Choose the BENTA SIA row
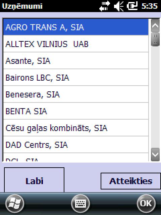The width and height of the screenshot is (161, 215). [x=76, y=111]
